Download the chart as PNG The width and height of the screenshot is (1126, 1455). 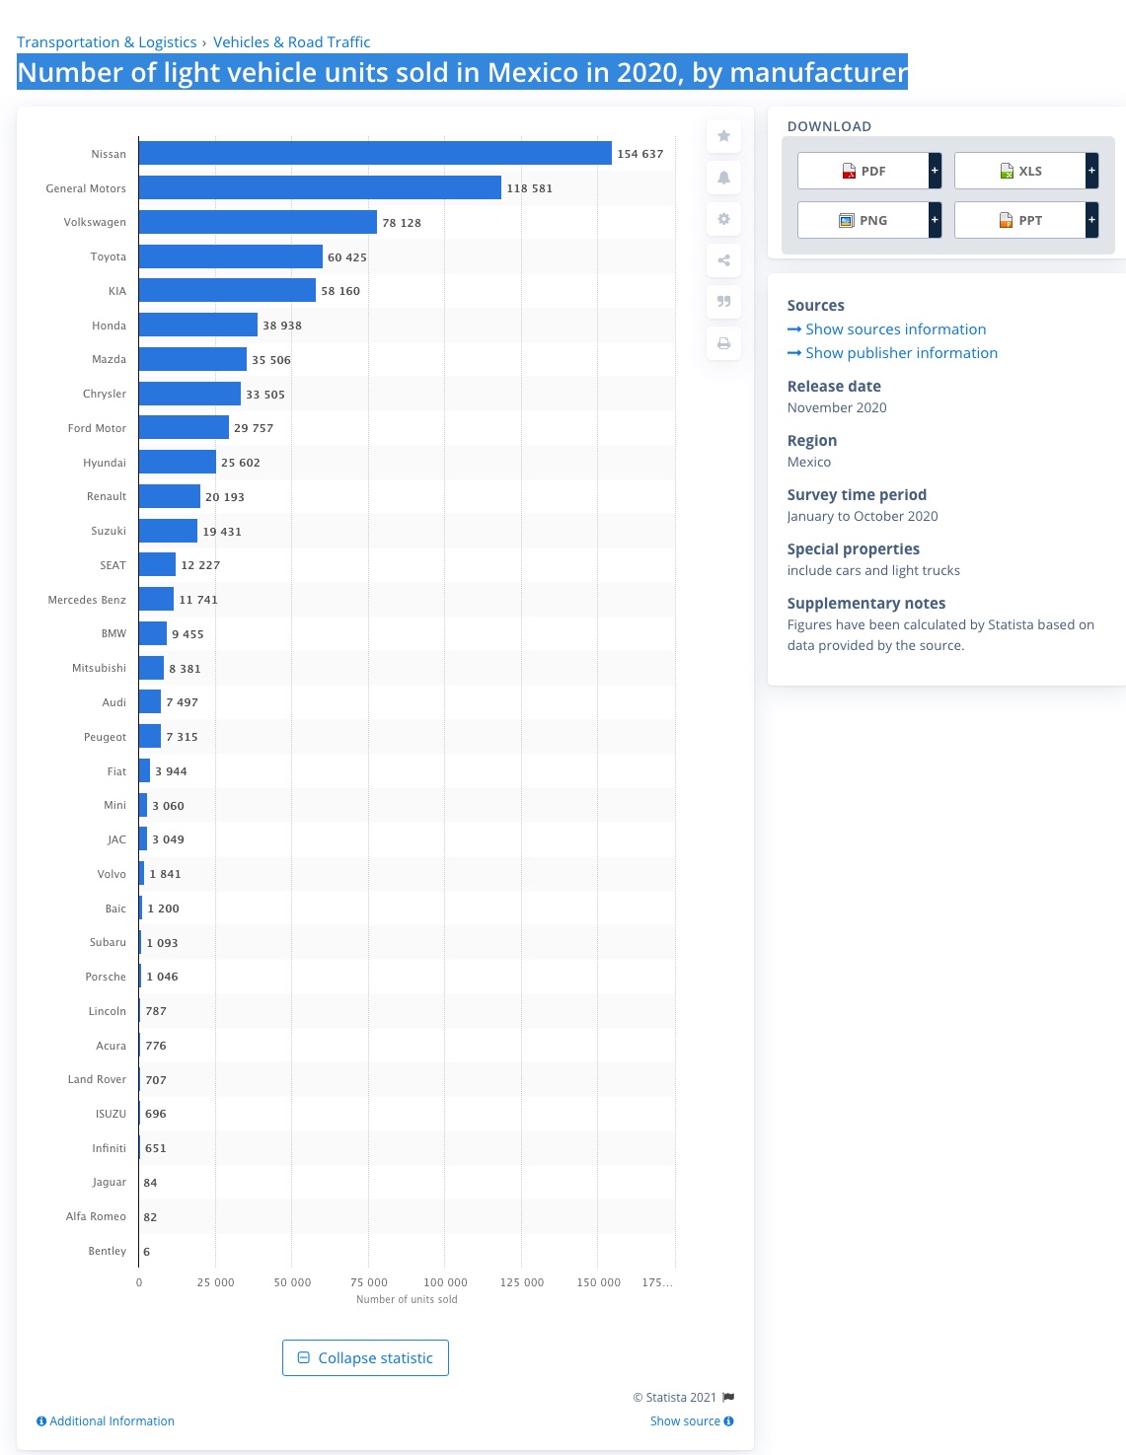pos(863,220)
